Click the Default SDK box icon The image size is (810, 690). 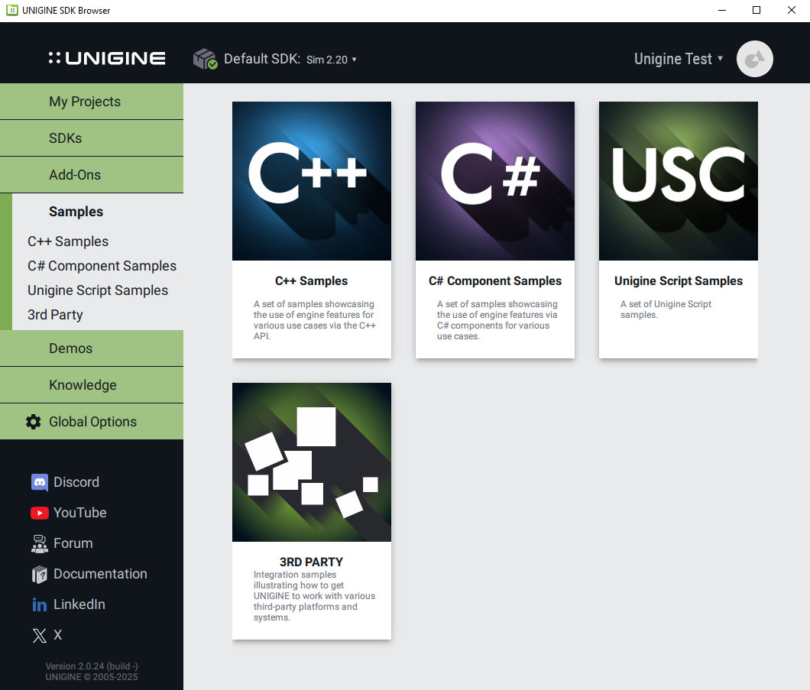click(x=205, y=59)
